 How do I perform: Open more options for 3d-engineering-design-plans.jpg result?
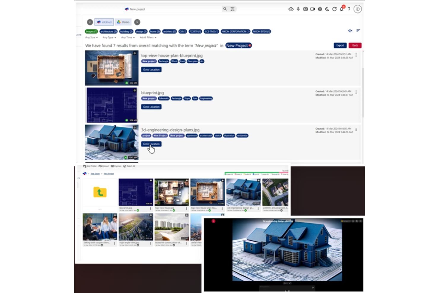(356, 129)
